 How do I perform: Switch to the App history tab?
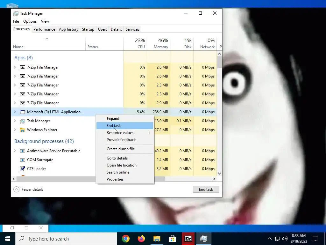[x=69, y=29]
